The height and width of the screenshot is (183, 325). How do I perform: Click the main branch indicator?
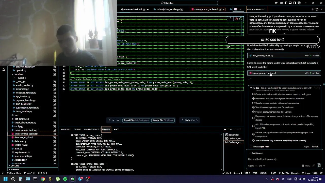click(28, 173)
